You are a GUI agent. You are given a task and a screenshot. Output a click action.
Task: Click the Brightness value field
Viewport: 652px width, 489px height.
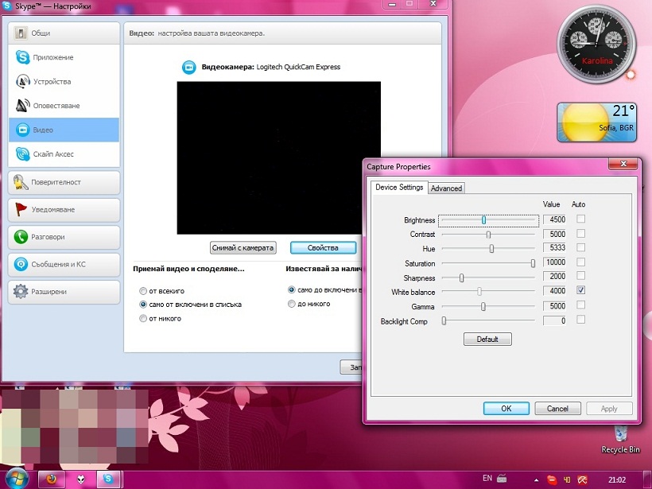(555, 219)
